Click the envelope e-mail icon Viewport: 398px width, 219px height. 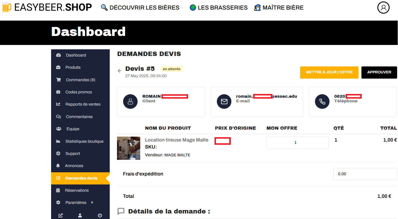click(224, 102)
